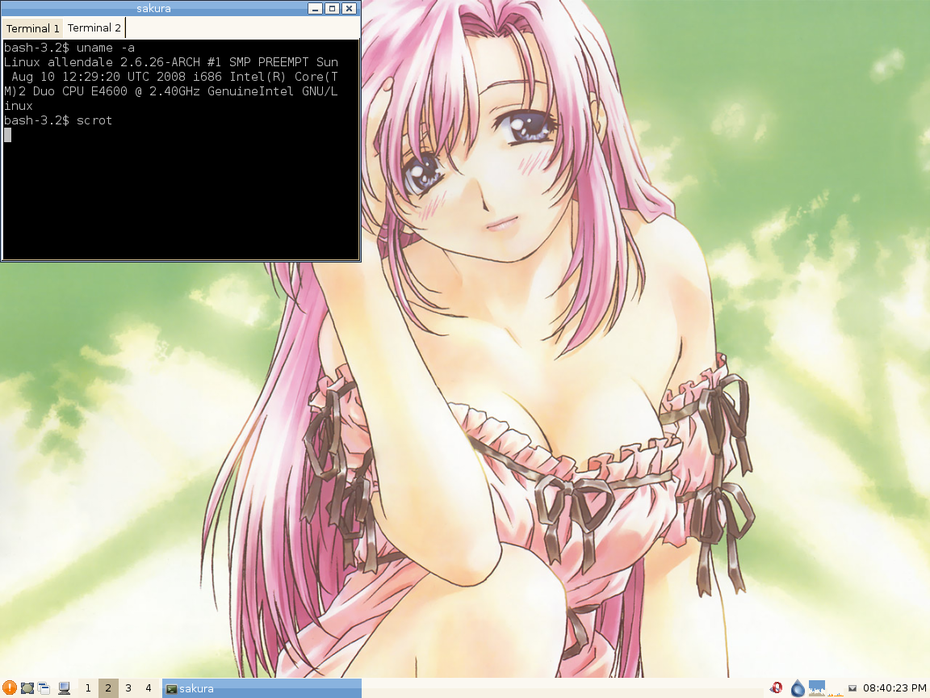This screenshot has width=930, height=698.
Task: Switch to the Terminal 1 tab
Action: coord(32,28)
